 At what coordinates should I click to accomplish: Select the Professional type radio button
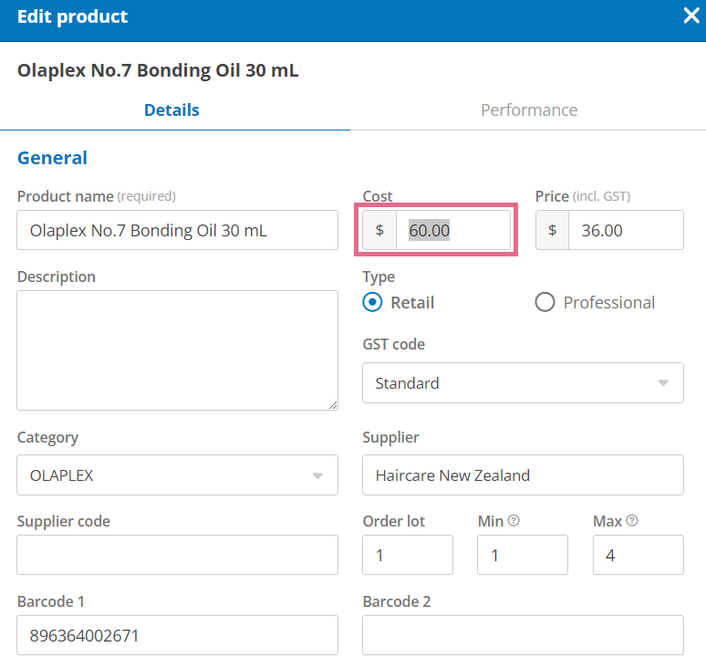pyautogui.click(x=545, y=302)
